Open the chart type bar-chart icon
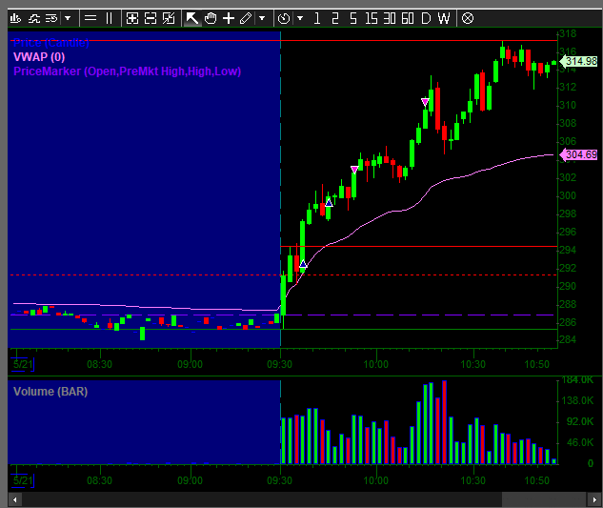The height and width of the screenshot is (508, 603). click(15, 18)
